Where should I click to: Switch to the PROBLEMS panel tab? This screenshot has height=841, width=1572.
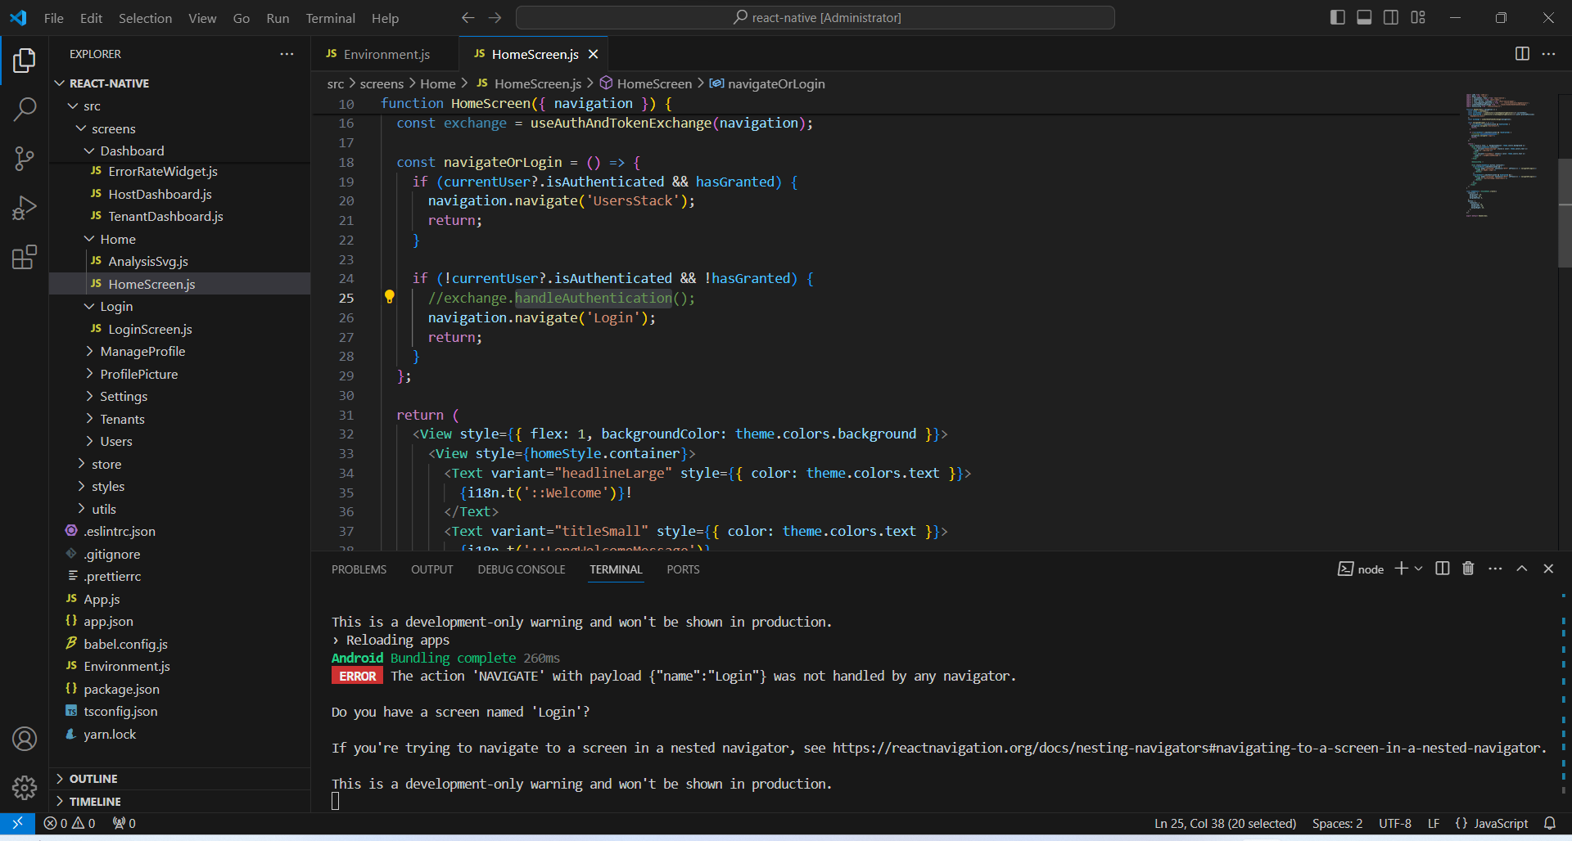pyautogui.click(x=359, y=569)
